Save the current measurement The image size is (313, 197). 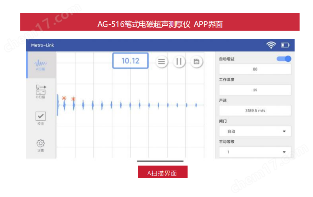[x=196, y=61]
